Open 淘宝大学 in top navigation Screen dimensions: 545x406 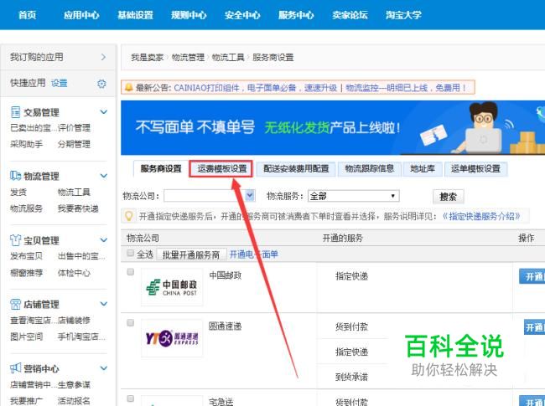(403, 15)
